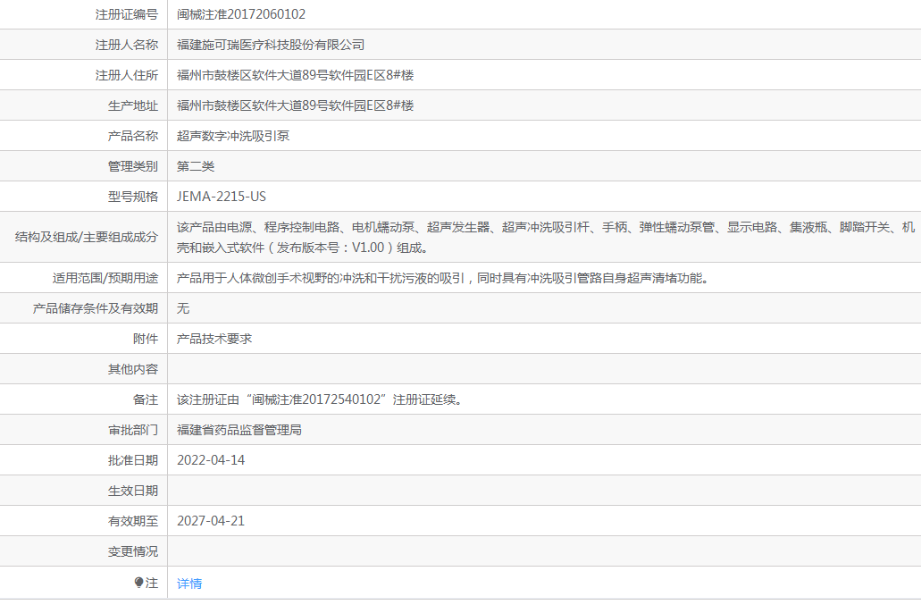Select the remark mentioning 闽械注准20172540102
The image size is (921, 605).
(322, 399)
